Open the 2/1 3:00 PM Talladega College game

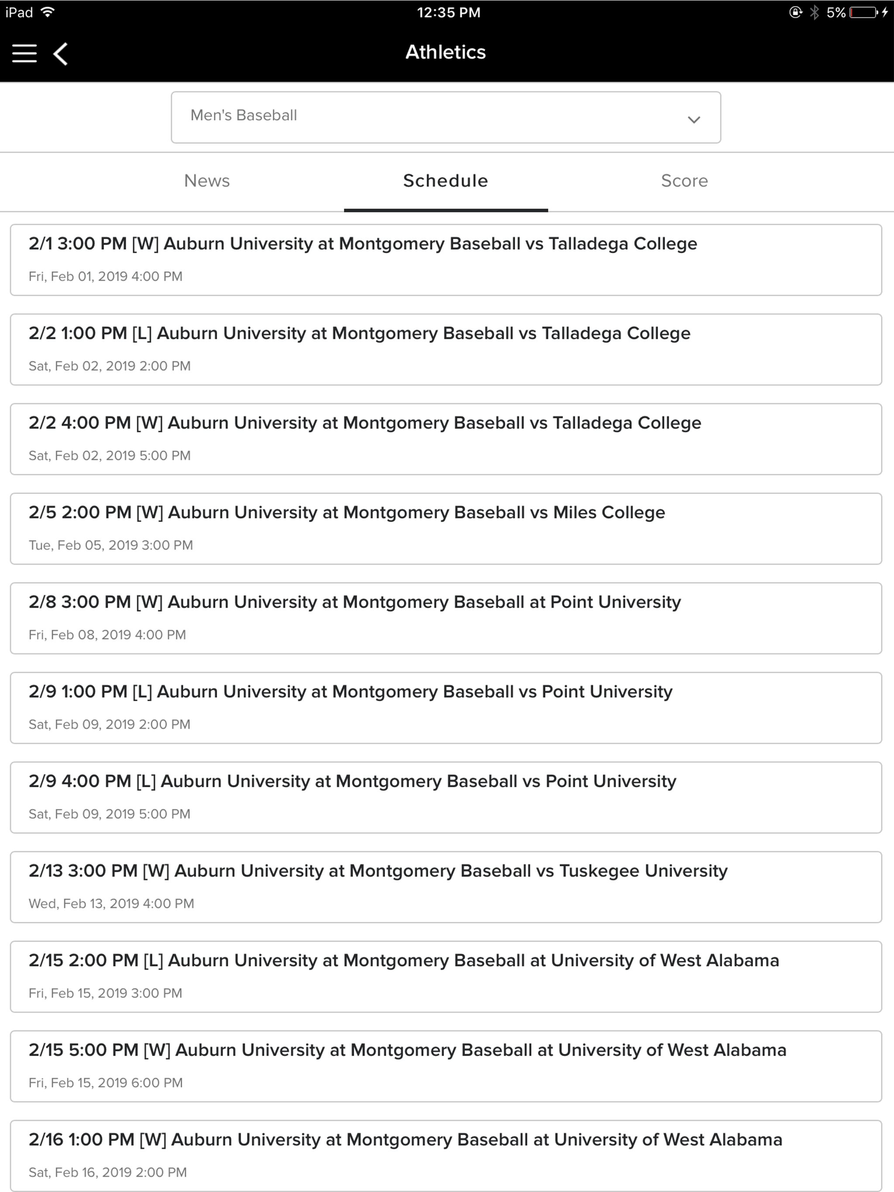pos(446,260)
